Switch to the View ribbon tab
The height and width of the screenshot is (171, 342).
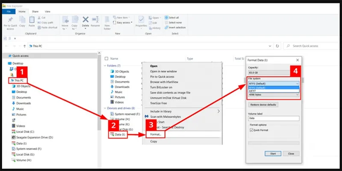pos(47,12)
